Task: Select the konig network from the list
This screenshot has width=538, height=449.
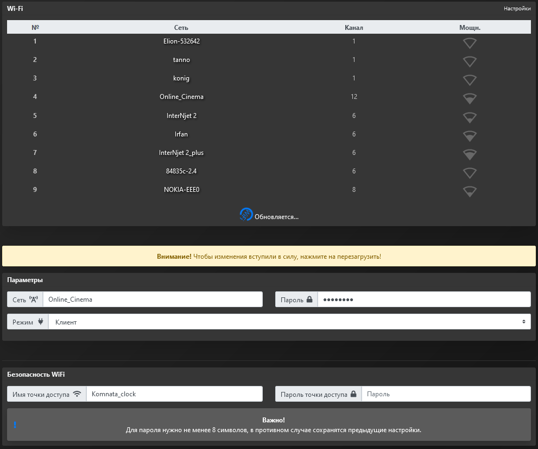Action: tap(181, 78)
